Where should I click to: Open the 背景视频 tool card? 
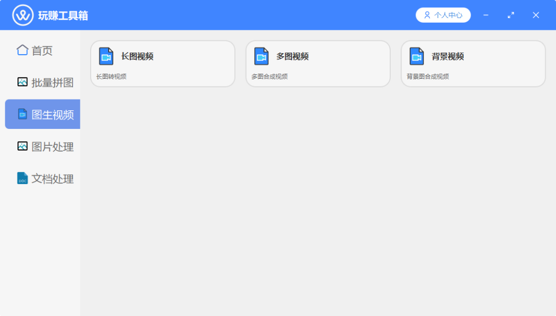(x=473, y=63)
